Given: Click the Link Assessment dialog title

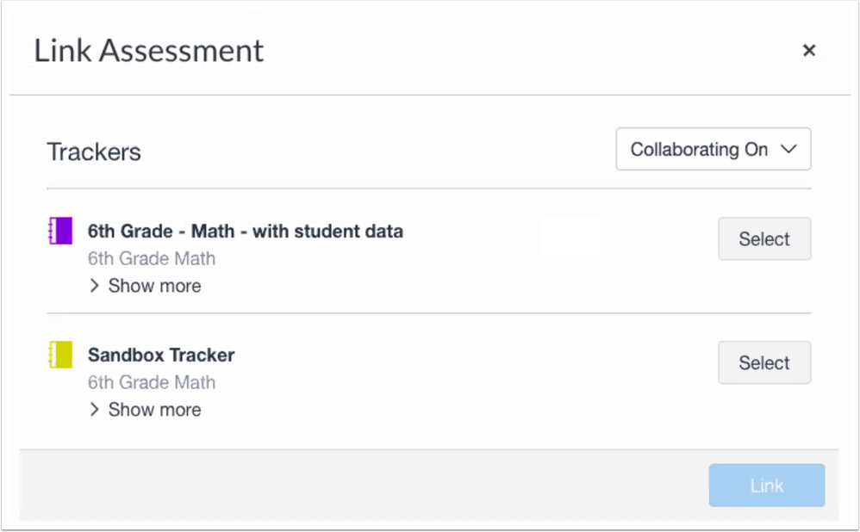Looking at the screenshot, I should pos(147,51).
